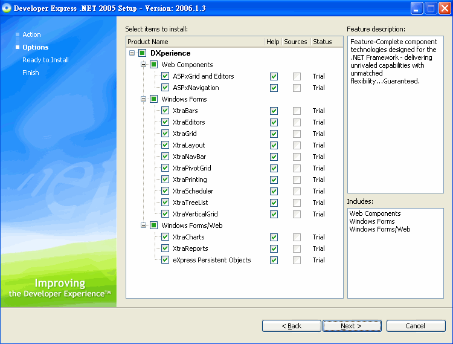Collapse the Windows Forms/Web tree node
Viewport: 453px width, 344px height.
pos(144,226)
